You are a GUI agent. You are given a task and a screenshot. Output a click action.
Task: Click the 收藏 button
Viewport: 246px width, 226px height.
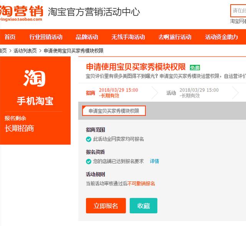[x=143, y=206]
